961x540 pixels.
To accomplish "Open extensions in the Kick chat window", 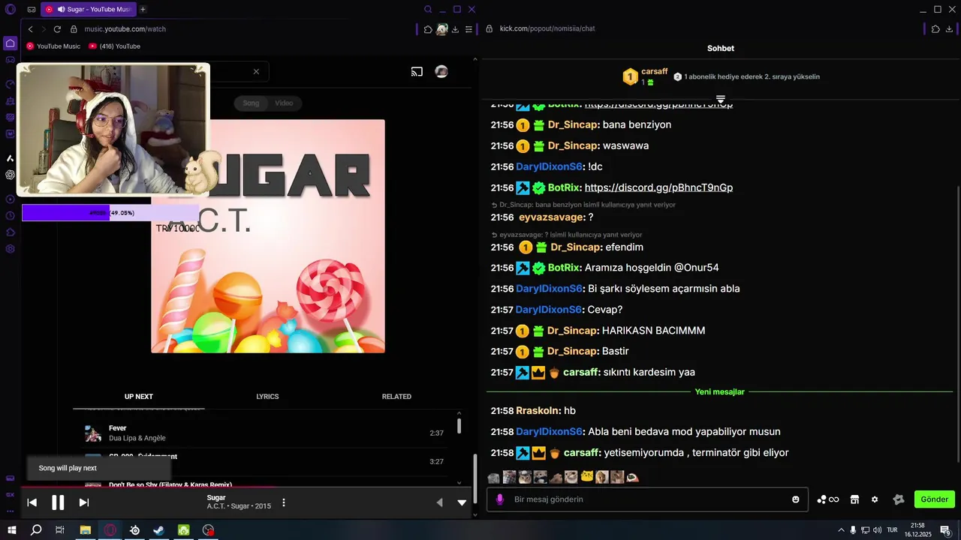I will (935, 28).
